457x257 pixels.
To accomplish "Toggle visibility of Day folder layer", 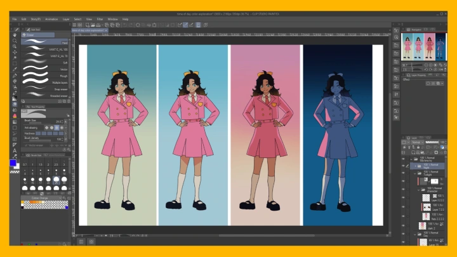I will (x=404, y=234).
